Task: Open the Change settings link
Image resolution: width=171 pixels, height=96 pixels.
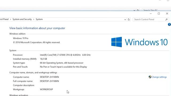Action: point(159,77)
